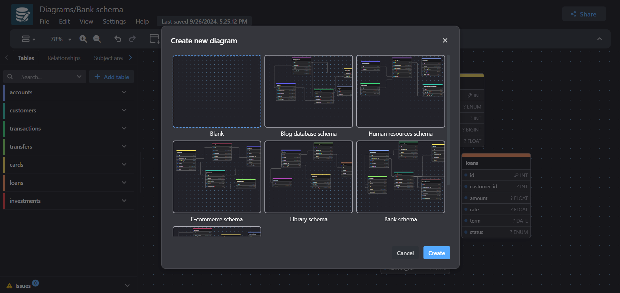620x293 pixels.
Task: Switch to the Tables tab
Action: pos(26,58)
